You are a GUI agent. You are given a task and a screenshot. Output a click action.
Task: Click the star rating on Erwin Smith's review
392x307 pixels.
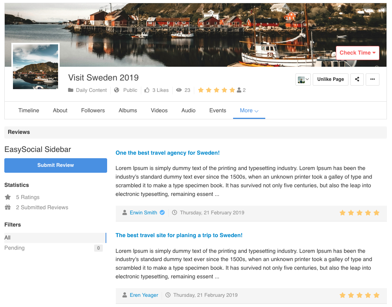[359, 213]
